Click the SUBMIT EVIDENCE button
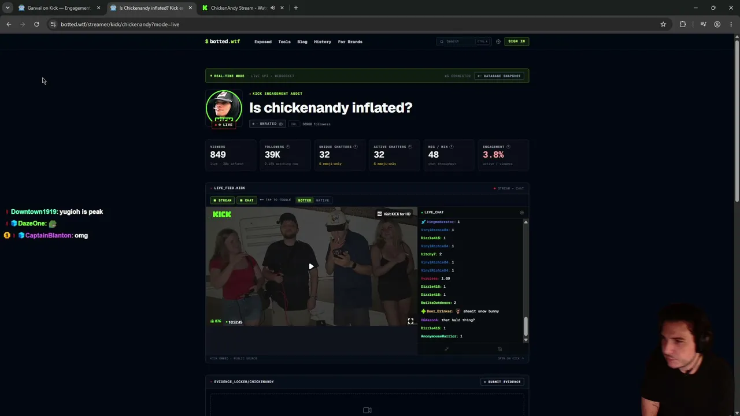 pos(502,382)
